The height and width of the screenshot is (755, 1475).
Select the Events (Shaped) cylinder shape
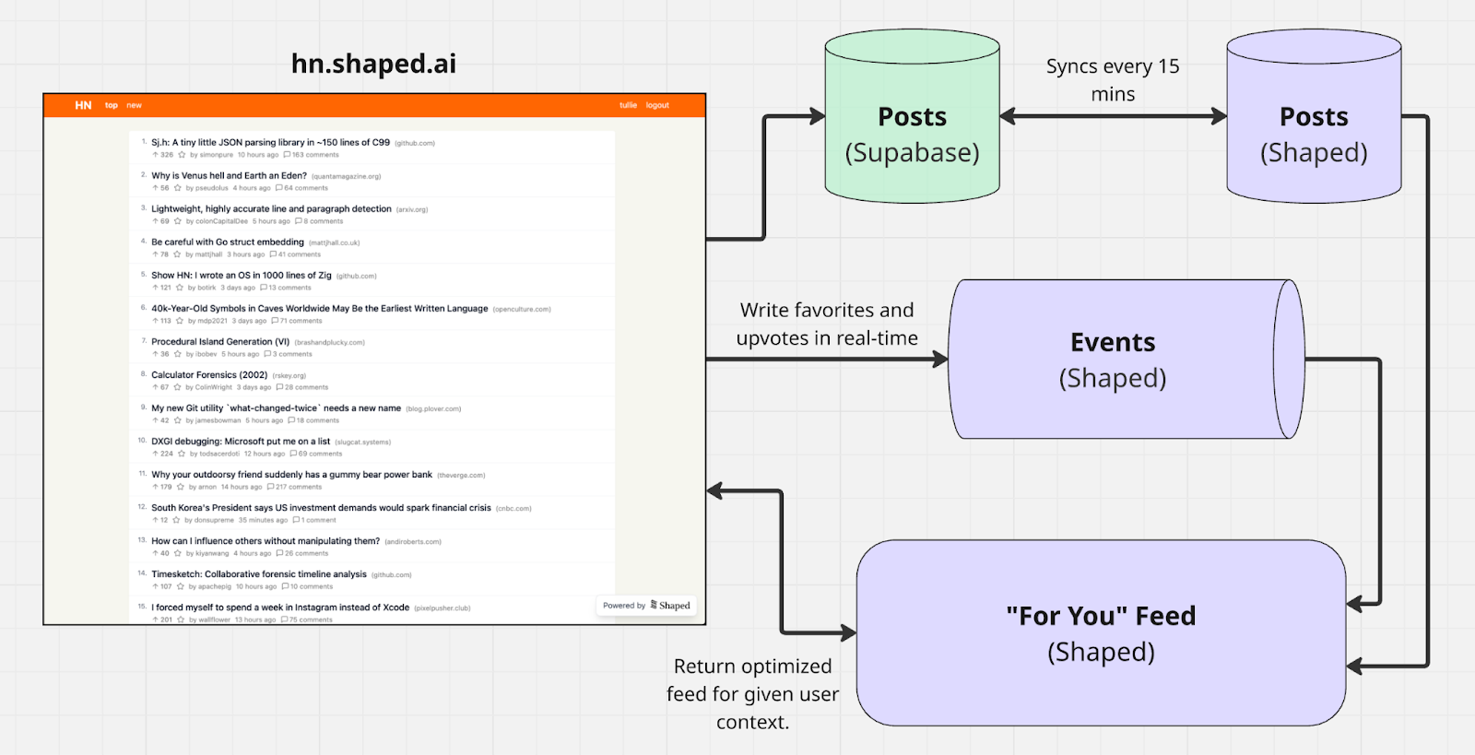tap(1113, 360)
